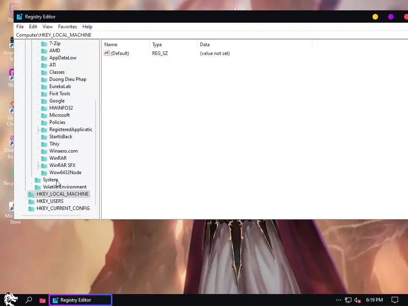Click the WinRAR key folder icon
The image size is (408, 306).
44,158
